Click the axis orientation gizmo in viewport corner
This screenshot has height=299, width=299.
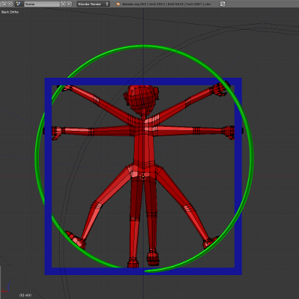pos(6,288)
